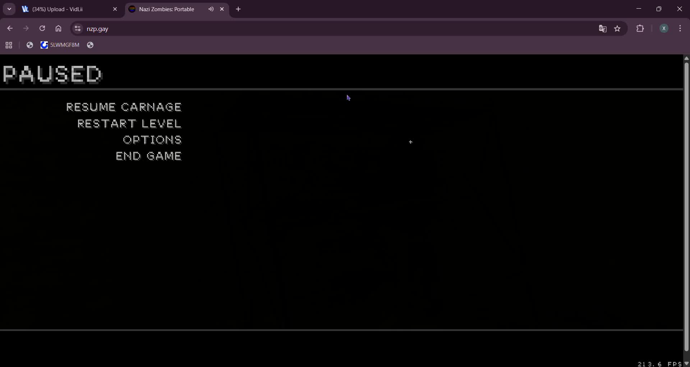Open the Google Translate page icon
690x367 pixels.
tap(603, 29)
